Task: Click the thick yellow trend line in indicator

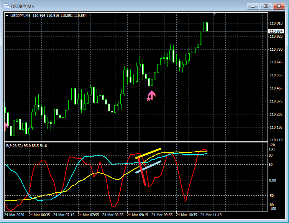Action: [x=148, y=153]
